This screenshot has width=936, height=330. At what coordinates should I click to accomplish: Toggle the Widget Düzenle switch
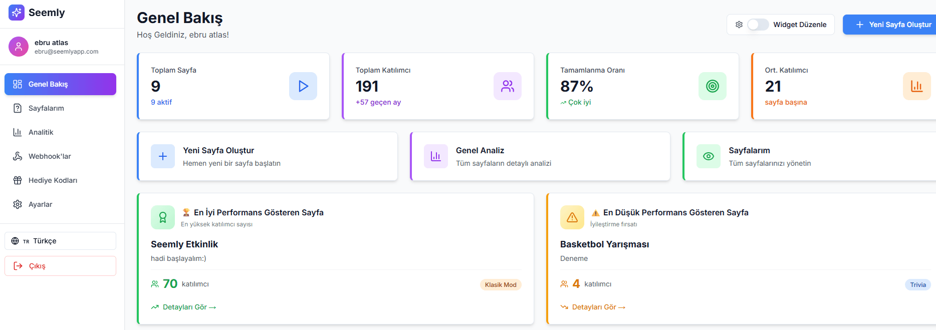[758, 25]
